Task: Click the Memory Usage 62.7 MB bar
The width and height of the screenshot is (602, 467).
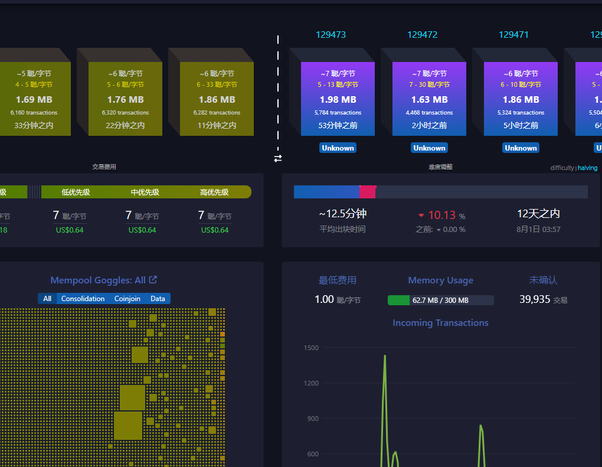Action: click(x=441, y=301)
